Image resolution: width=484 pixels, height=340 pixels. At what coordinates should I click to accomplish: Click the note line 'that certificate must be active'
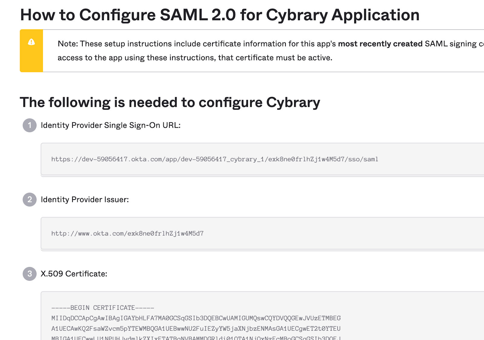click(275, 58)
